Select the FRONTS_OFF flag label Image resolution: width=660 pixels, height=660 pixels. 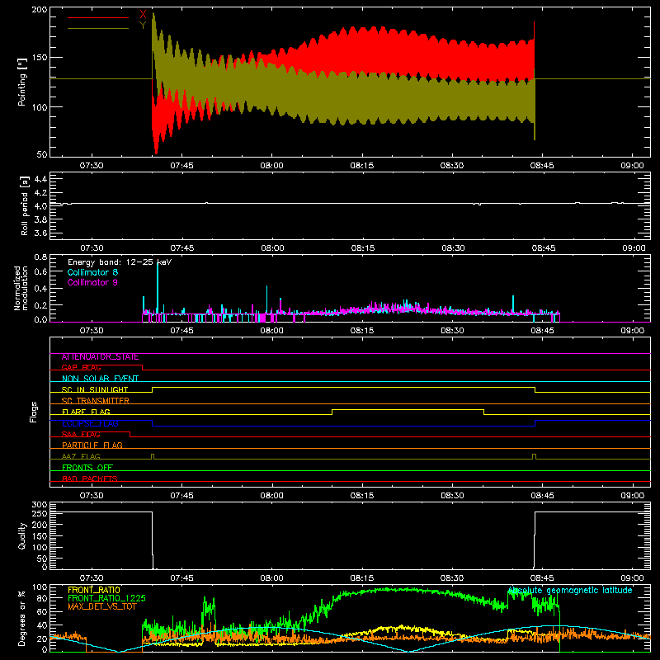87,468
